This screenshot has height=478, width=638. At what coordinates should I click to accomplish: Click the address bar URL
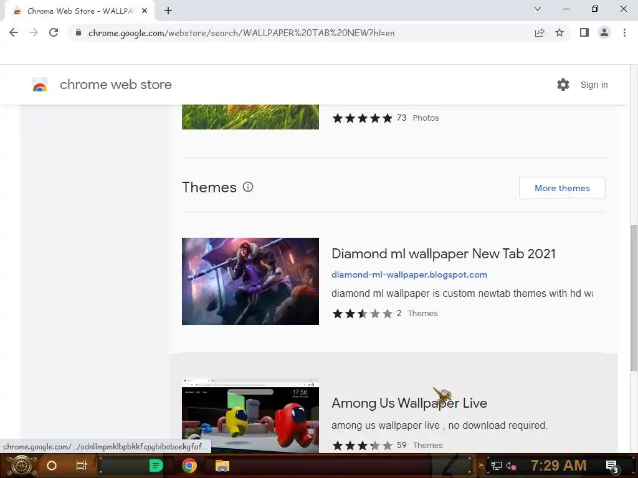tap(241, 33)
